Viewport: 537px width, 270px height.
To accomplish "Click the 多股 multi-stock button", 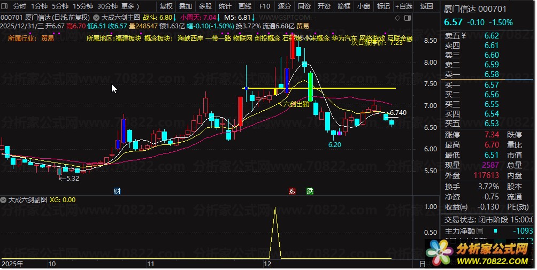I will click(205, 6).
